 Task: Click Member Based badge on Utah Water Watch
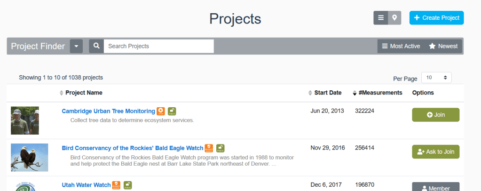point(116,185)
